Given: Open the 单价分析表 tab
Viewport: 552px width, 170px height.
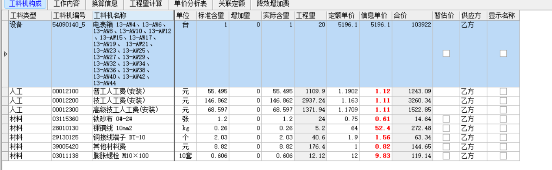Looking at the screenshot, I should [191, 4].
